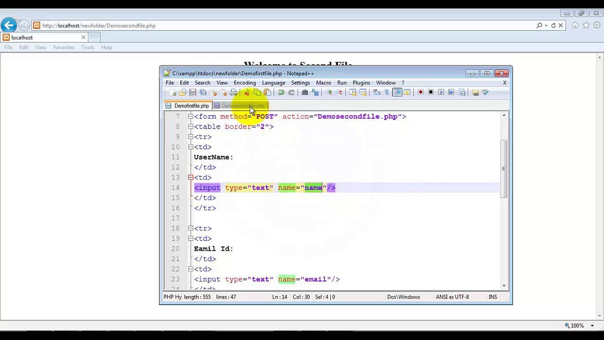Save the current file with the Save icon
This screenshot has height=340, width=604.
tap(193, 93)
